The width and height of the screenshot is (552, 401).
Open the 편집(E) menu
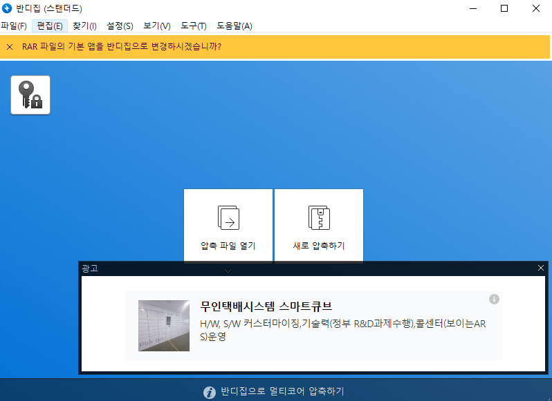pos(50,26)
